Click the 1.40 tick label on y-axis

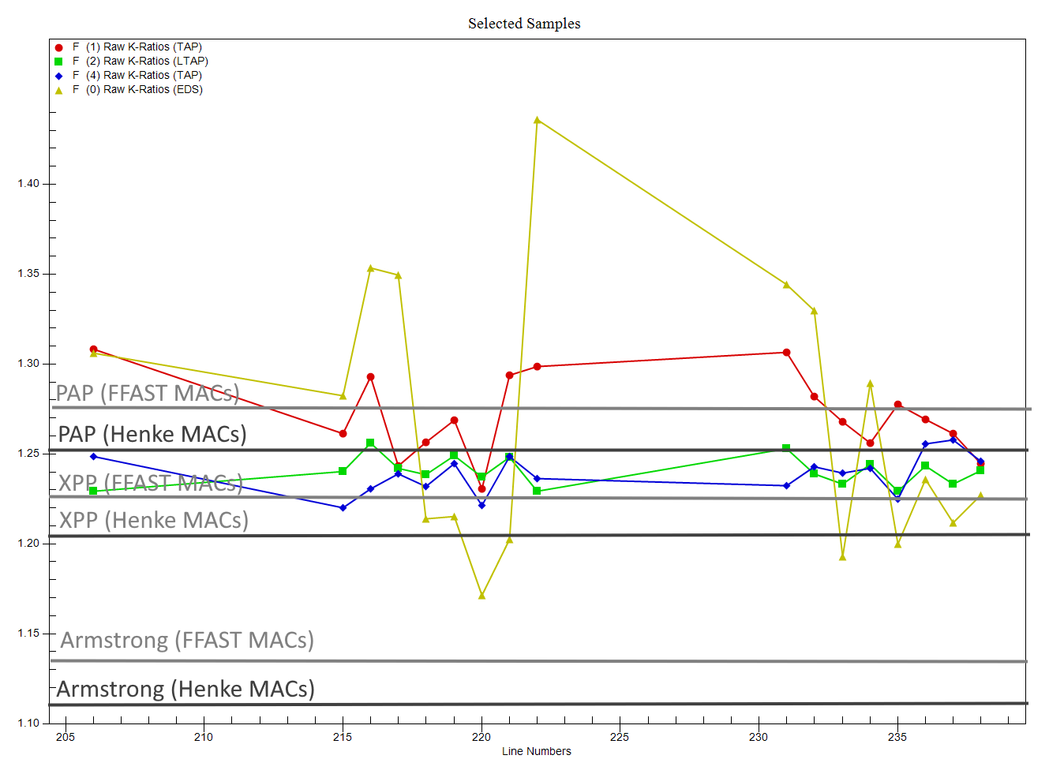pyautogui.click(x=28, y=184)
